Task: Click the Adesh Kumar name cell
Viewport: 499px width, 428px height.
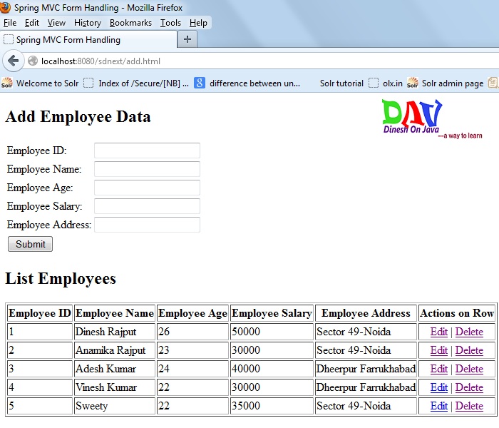Action: coord(115,369)
